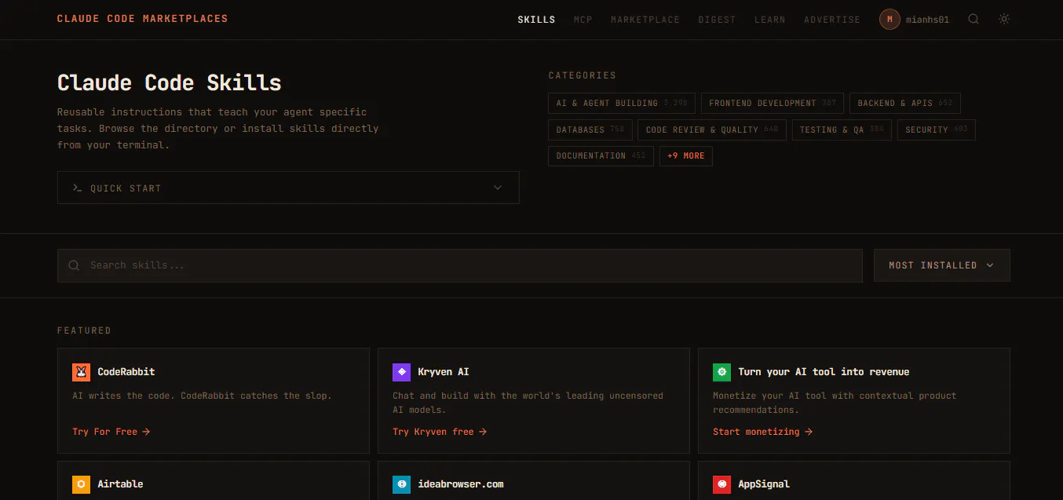Image resolution: width=1063 pixels, height=500 pixels.
Task: Select the Frontend Development category
Action: pos(773,103)
